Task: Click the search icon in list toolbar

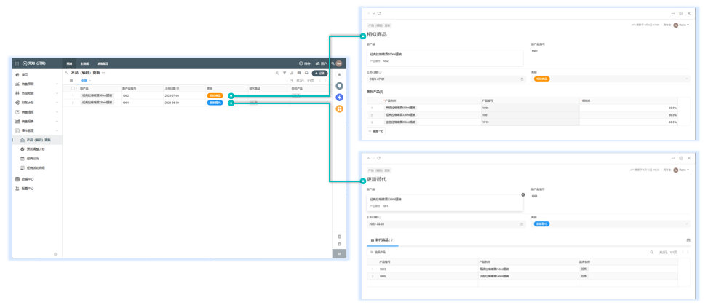Action: tap(277, 73)
